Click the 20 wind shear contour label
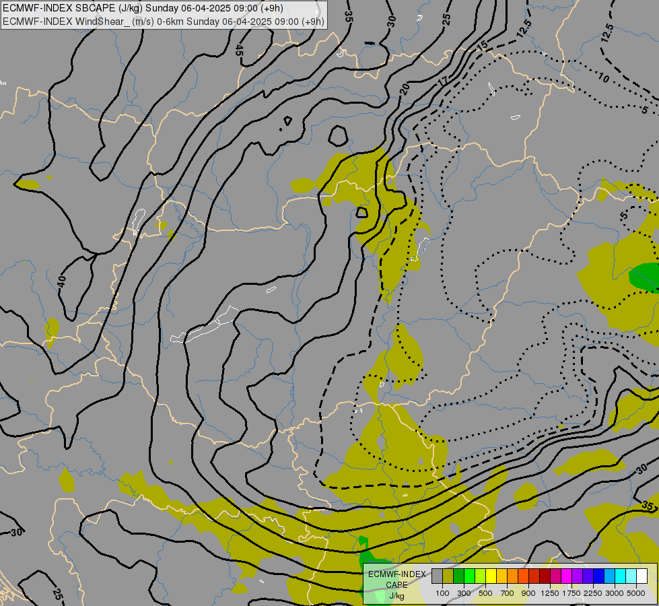 point(404,89)
